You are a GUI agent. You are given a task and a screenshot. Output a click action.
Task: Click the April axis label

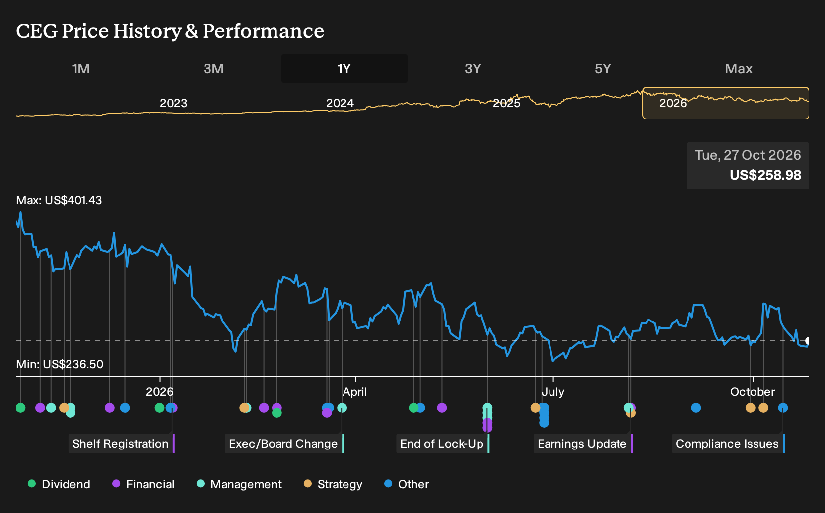355,392
